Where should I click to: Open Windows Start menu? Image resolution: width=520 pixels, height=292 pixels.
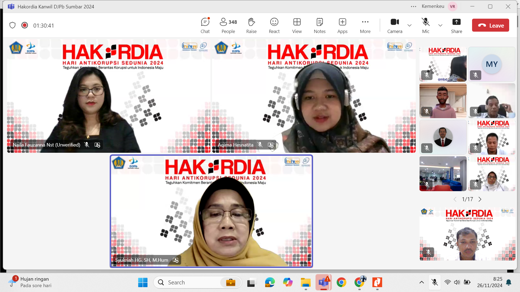143,283
